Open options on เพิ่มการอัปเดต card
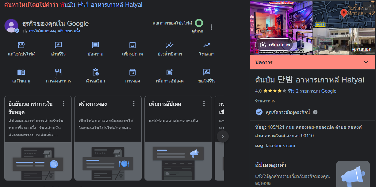The width and height of the screenshot is (376, 187). [204, 104]
